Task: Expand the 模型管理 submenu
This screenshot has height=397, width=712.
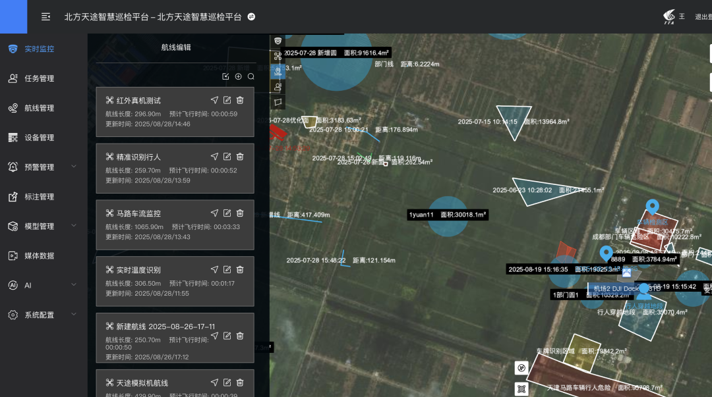Action: 73,226
